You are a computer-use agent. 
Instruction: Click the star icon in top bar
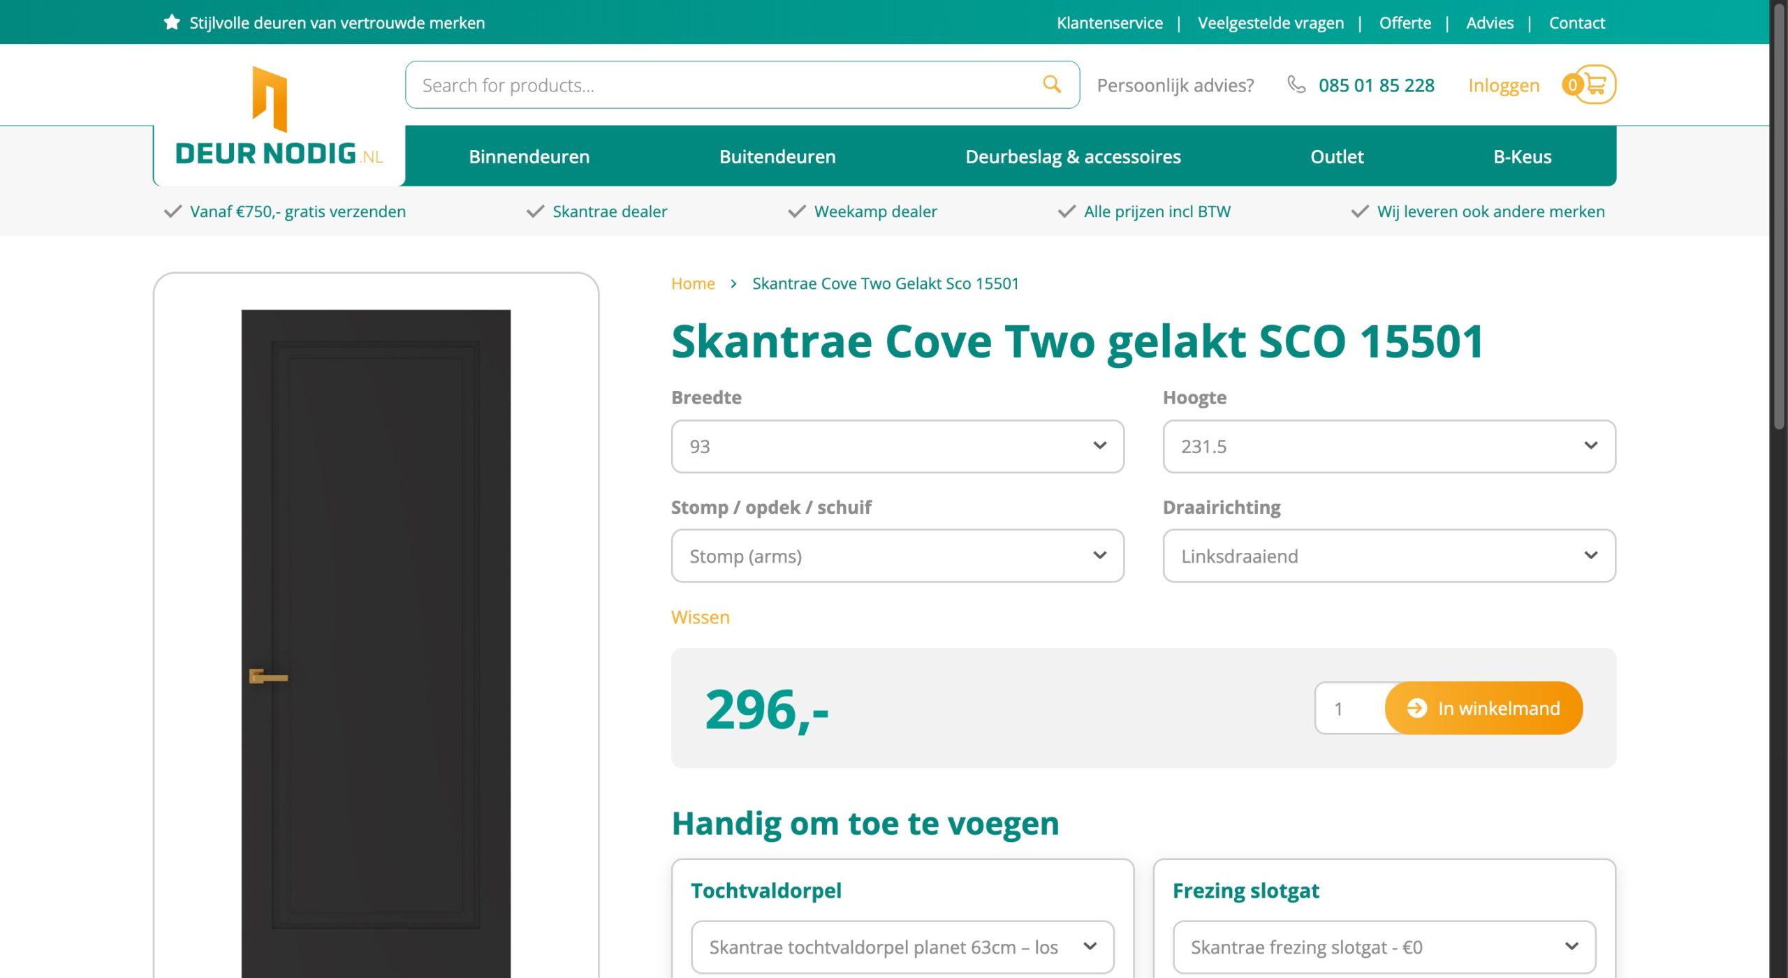tap(172, 22)
